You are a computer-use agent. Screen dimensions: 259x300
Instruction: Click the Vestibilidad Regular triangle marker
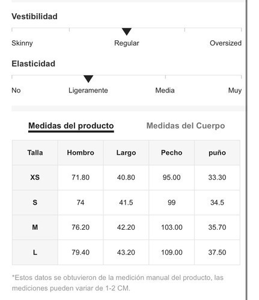tap(127, 32)
